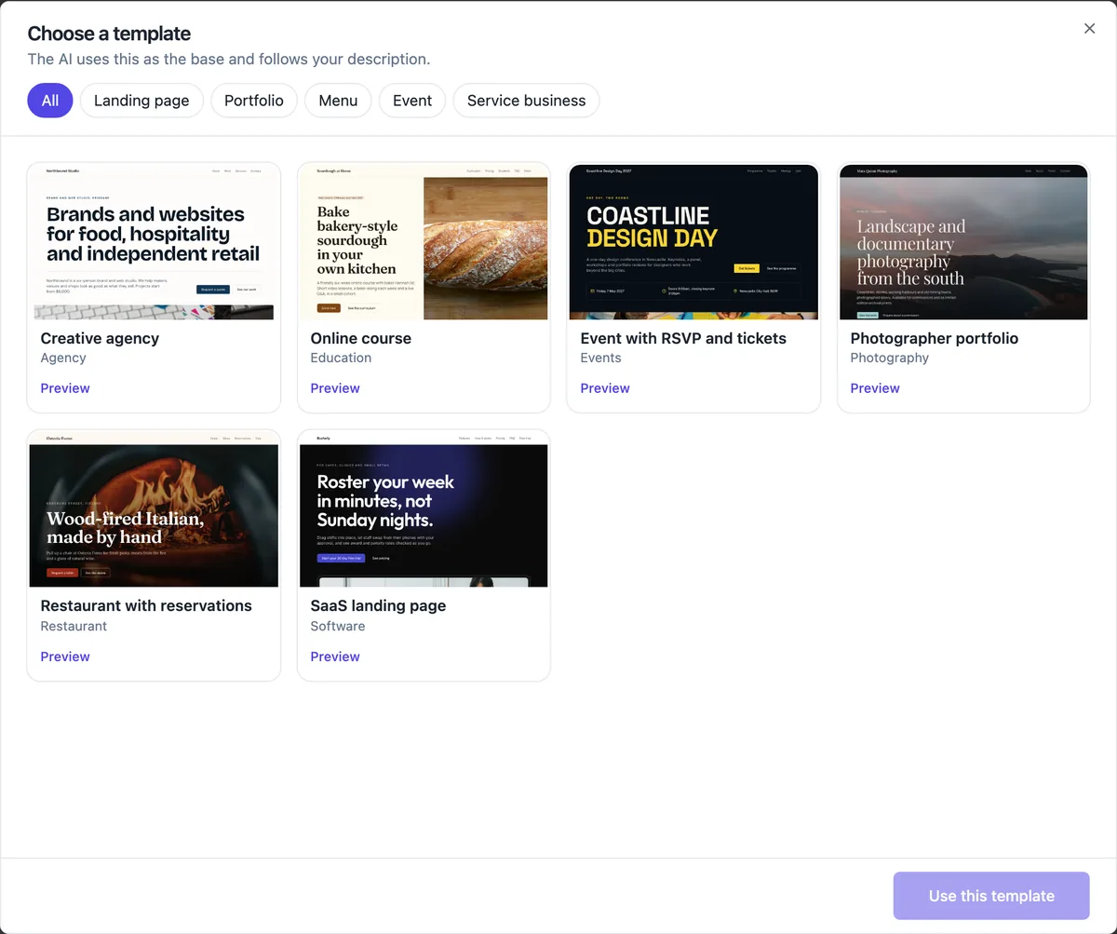Filter templates by Landing page
The height and width of the screenshot is (934, 1117).
point(141,101)
